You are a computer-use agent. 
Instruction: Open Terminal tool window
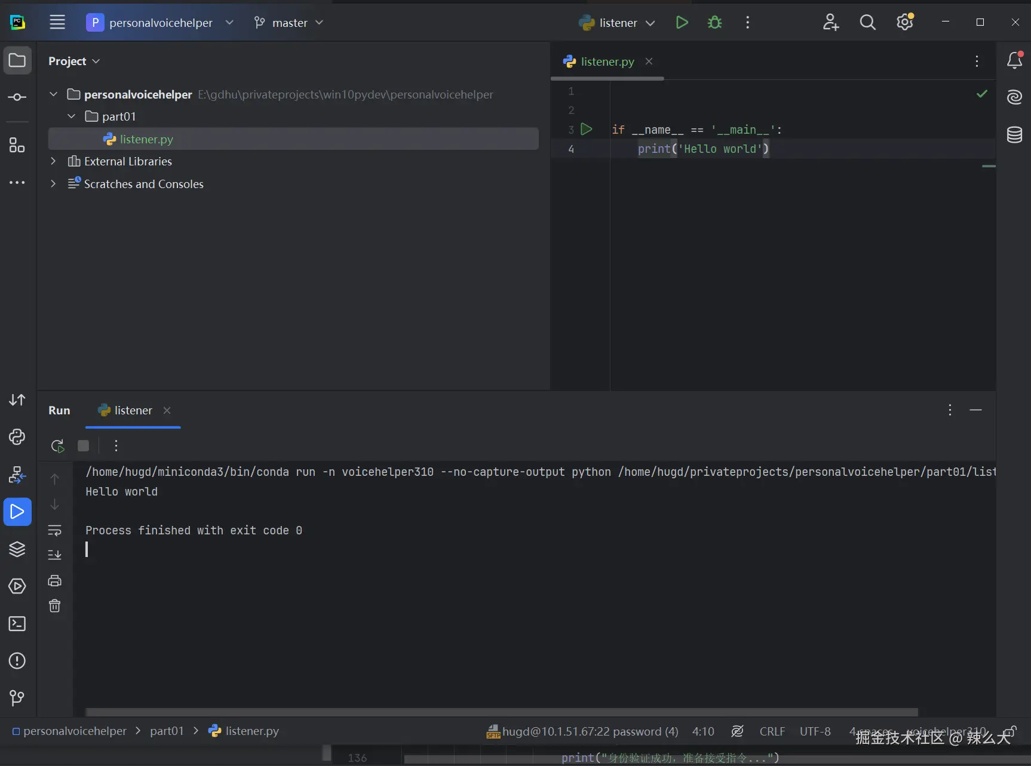(17, 623)
